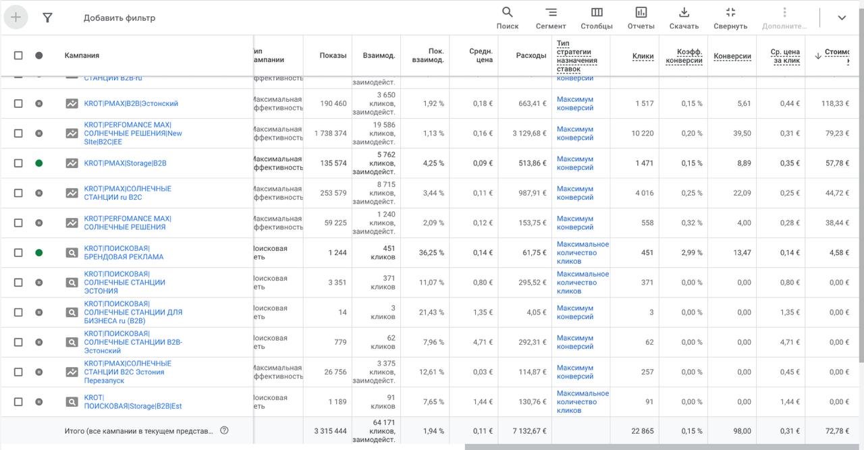Image resolution: width=864 pixels, height=450 pixels.
Task: Open campaign KROT|PMAX|B2B|Эстонский link
Action: point(131,104)
